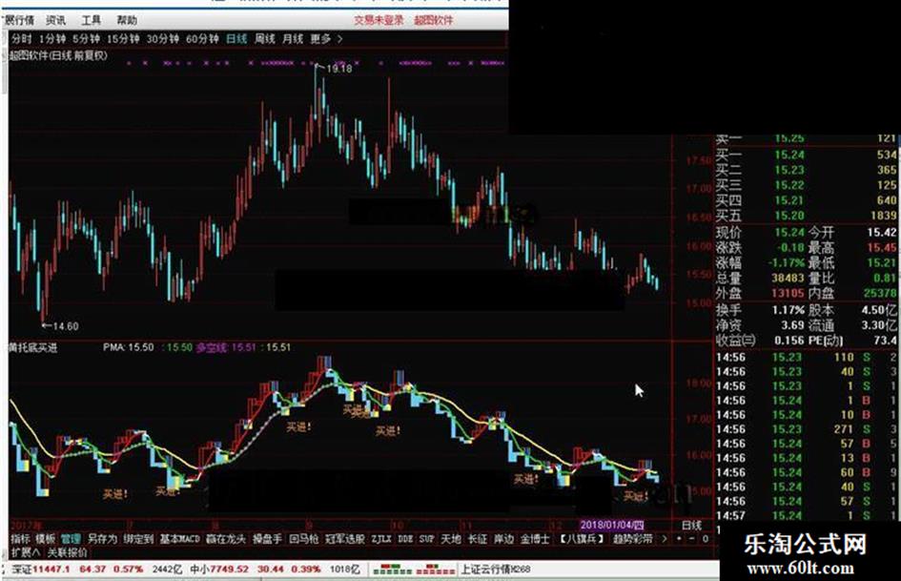This screenshot has width=901, height=581.
Task: Select the 岸边 indicator
Action: click(x=504, y=539)
